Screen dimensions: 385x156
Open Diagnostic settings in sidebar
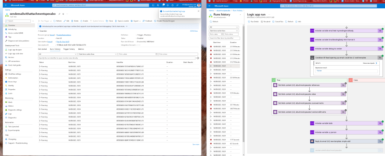(15, 110)
